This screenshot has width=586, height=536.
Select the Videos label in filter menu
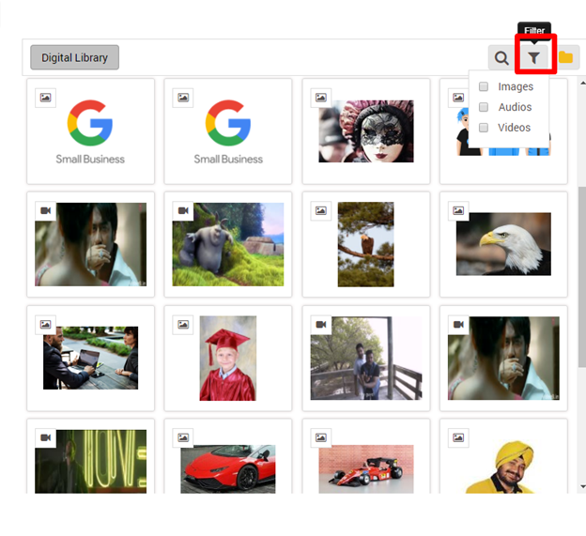tap(515, 128)
